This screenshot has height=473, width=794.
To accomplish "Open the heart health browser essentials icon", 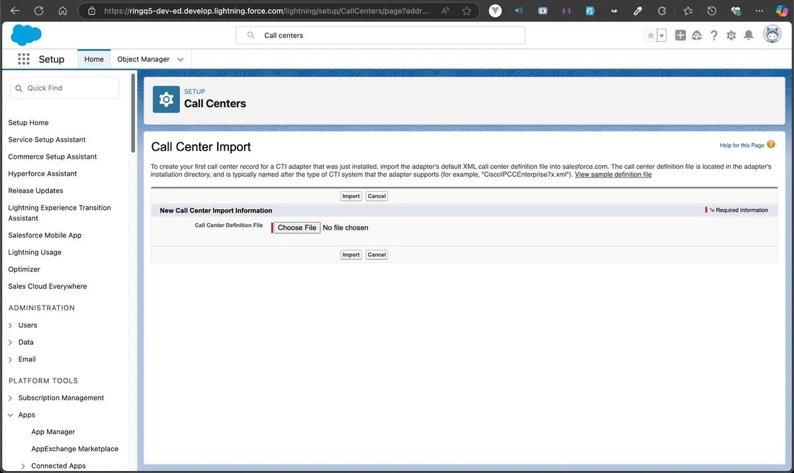I will pos(735,11).
